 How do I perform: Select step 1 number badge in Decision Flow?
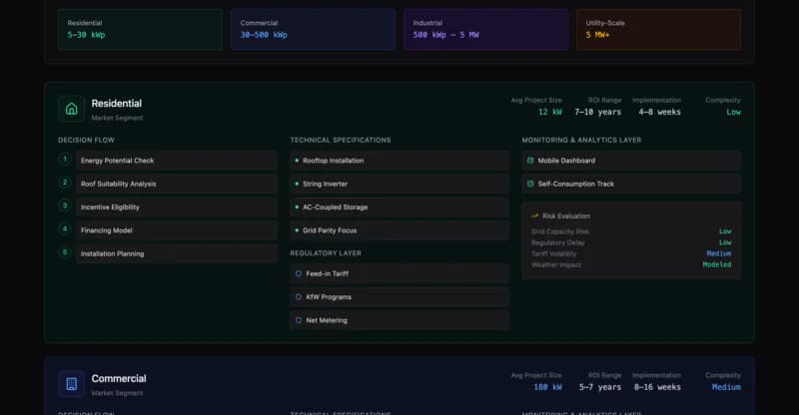65,160
